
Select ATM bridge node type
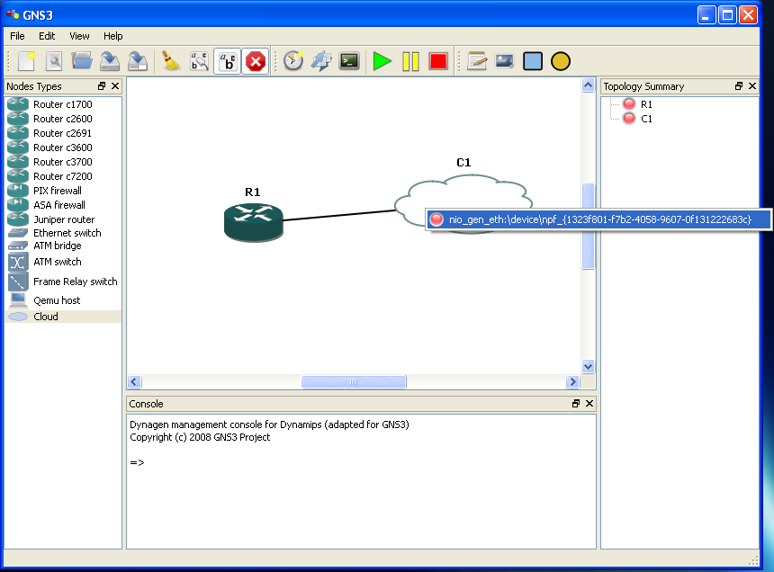(63, 246)
